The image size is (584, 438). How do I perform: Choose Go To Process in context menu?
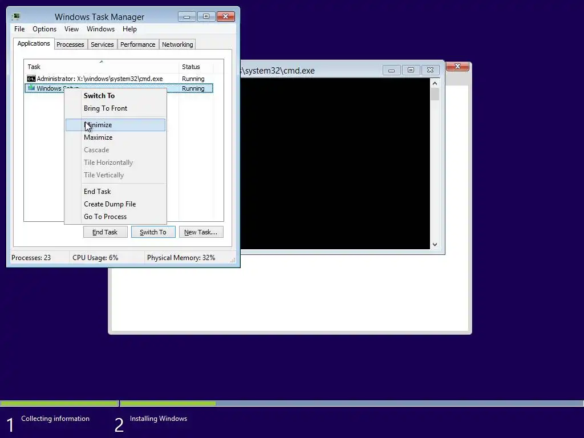[115, 217]
